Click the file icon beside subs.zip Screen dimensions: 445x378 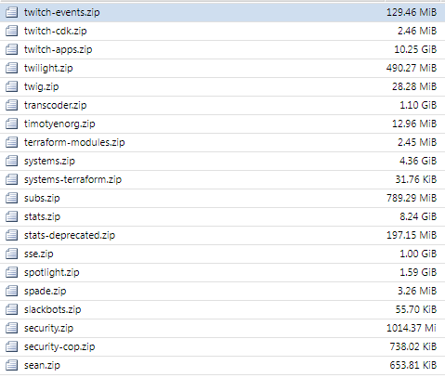click(11, 198)
